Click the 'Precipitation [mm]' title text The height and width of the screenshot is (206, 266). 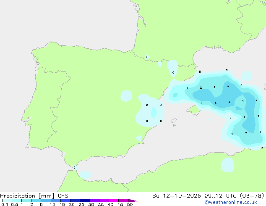coord(27,196)
